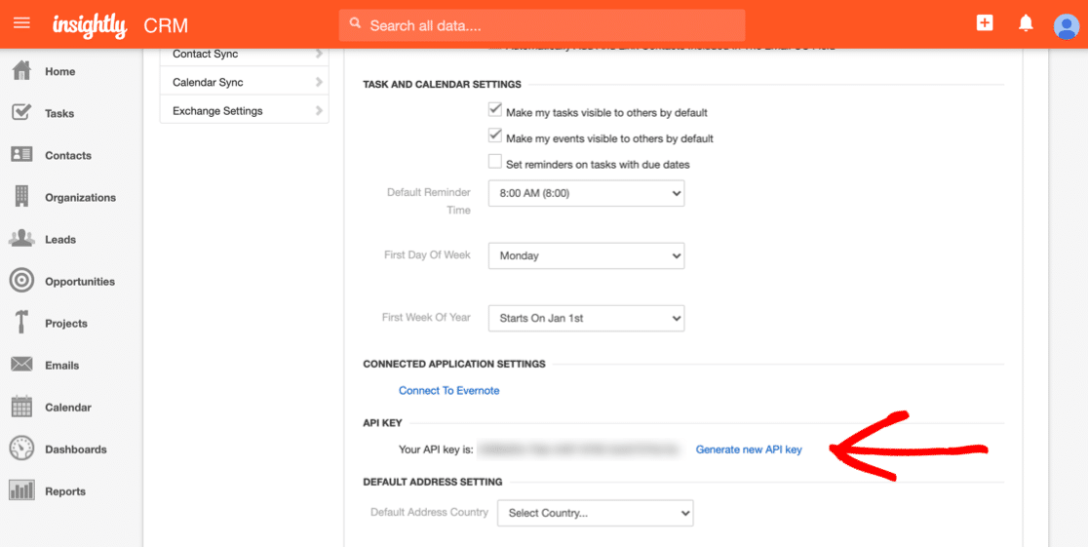Open the First Day Of Week dropdown
1088x547 pixels.
point(586,255)
